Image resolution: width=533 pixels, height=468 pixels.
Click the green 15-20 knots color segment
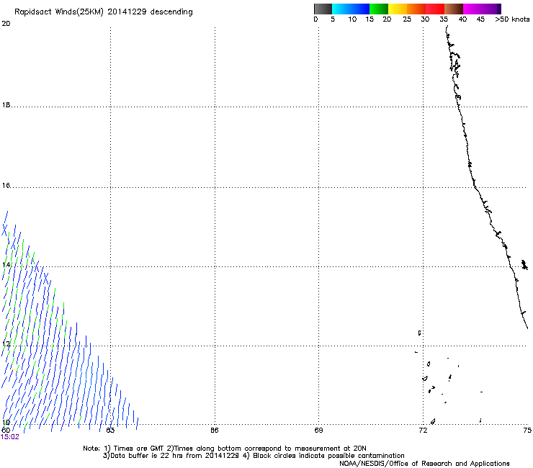(379, 9)
